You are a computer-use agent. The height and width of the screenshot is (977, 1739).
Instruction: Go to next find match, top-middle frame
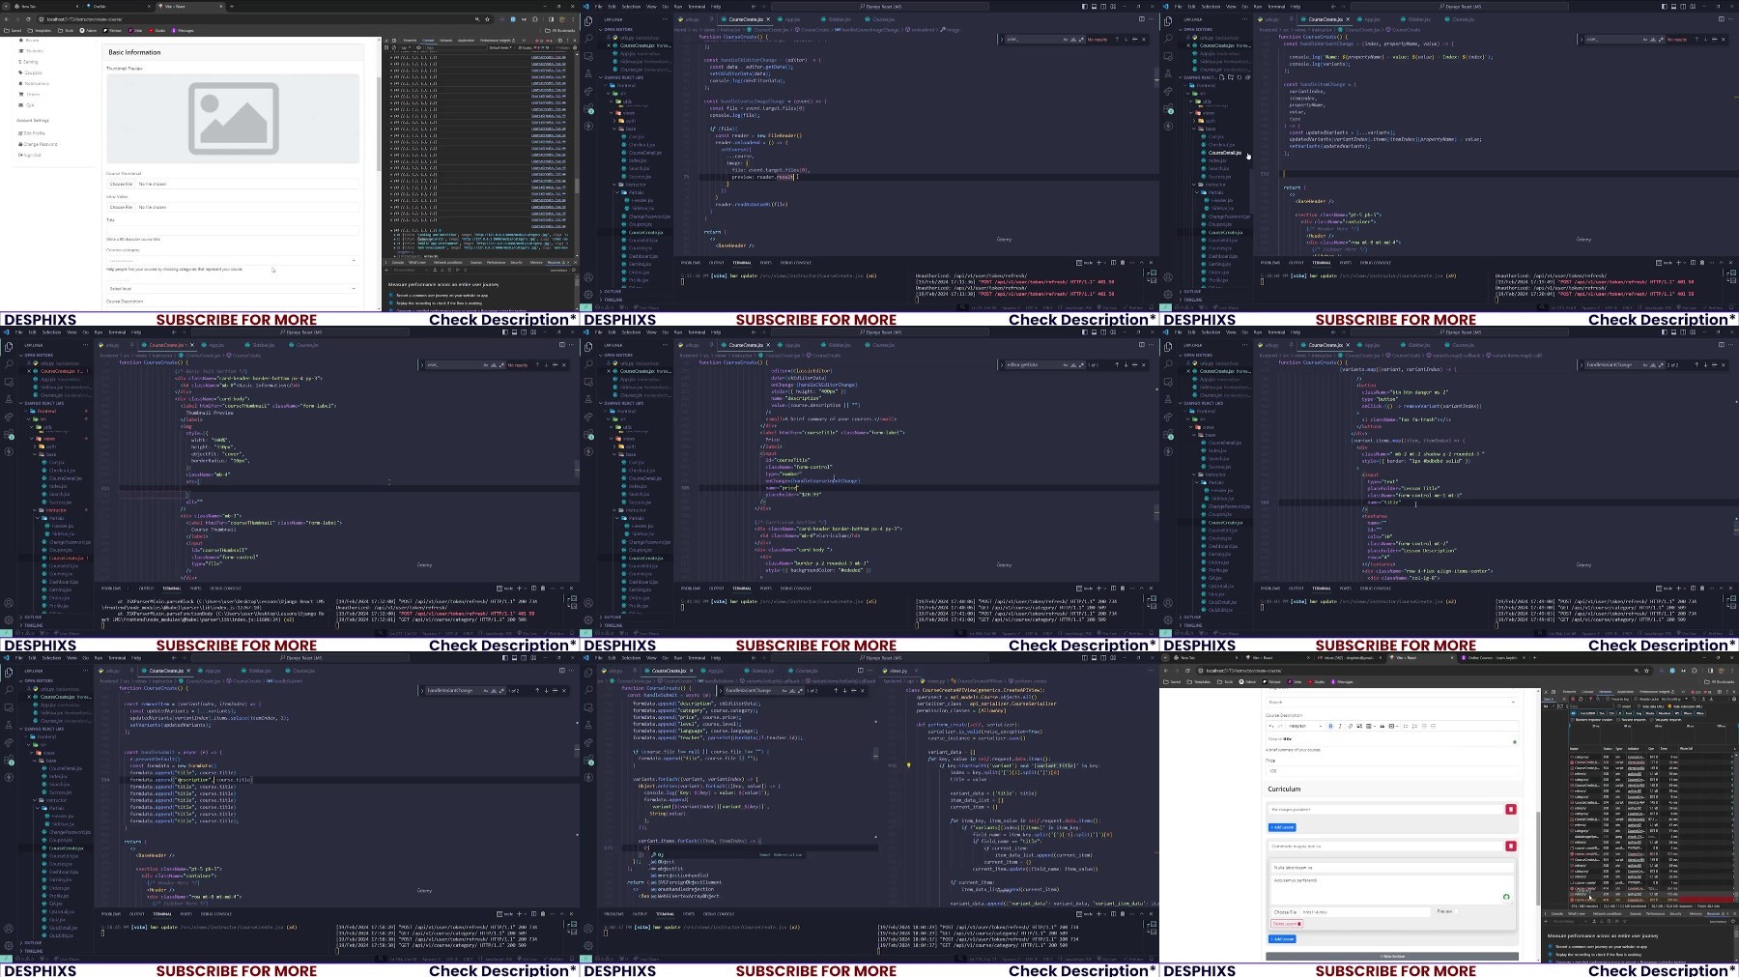(1126, 40)
